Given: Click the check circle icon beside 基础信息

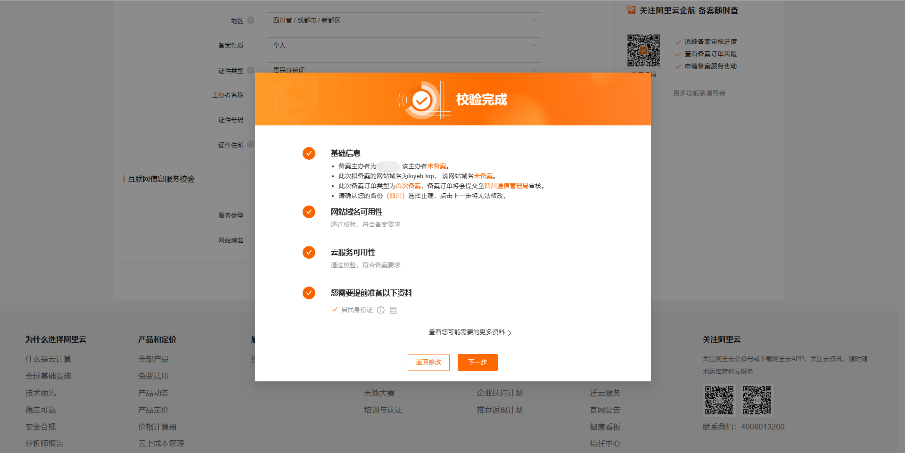Looking at the screenshot, I should pyautogui.click(x=309, y=153).
